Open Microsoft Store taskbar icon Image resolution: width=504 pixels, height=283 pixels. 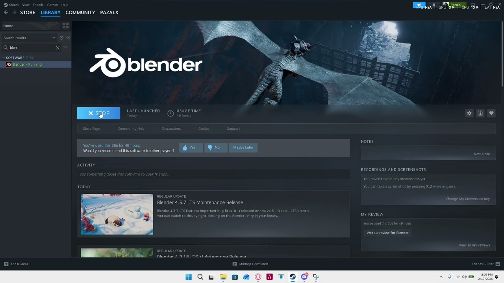pos(235,277)
